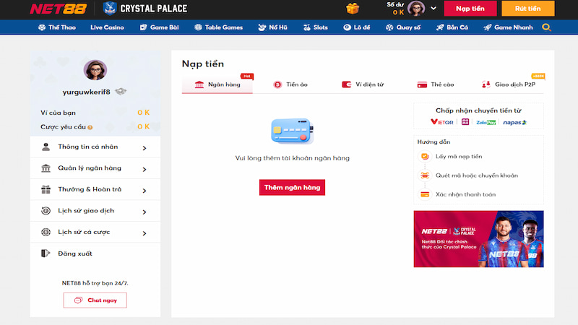This screenshot has width=578, height=325.
Task: Click the VIP badge icon beside username
Action: [x=121, y=92]
